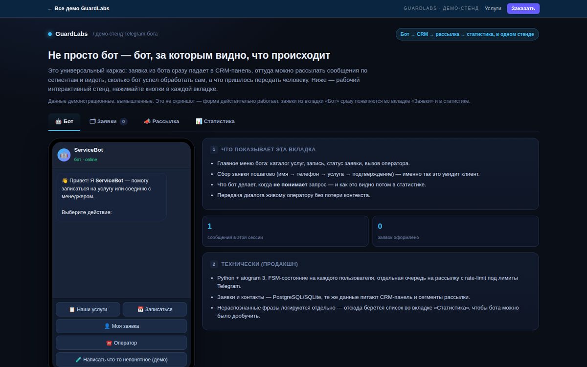Viewport: 587px width, 367px height.
Task: Click the ЧТО ПОКАЗЫВАЕТ ЭТА ВКЛАДКА heading
Action: 268,150
